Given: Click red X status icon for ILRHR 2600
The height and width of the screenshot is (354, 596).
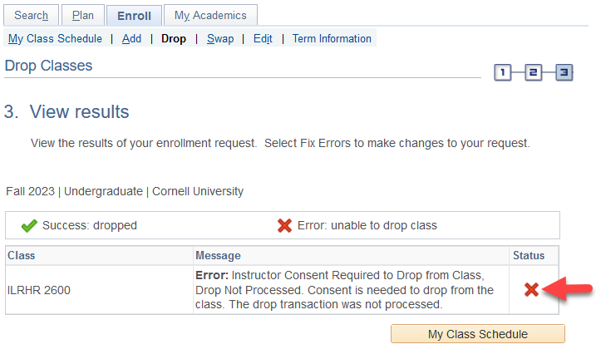Looking at the screenshot, I should 532,289.
